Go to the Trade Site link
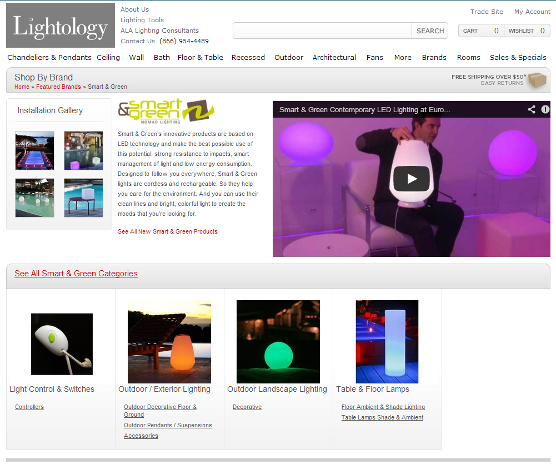 [x=487, y=12]
